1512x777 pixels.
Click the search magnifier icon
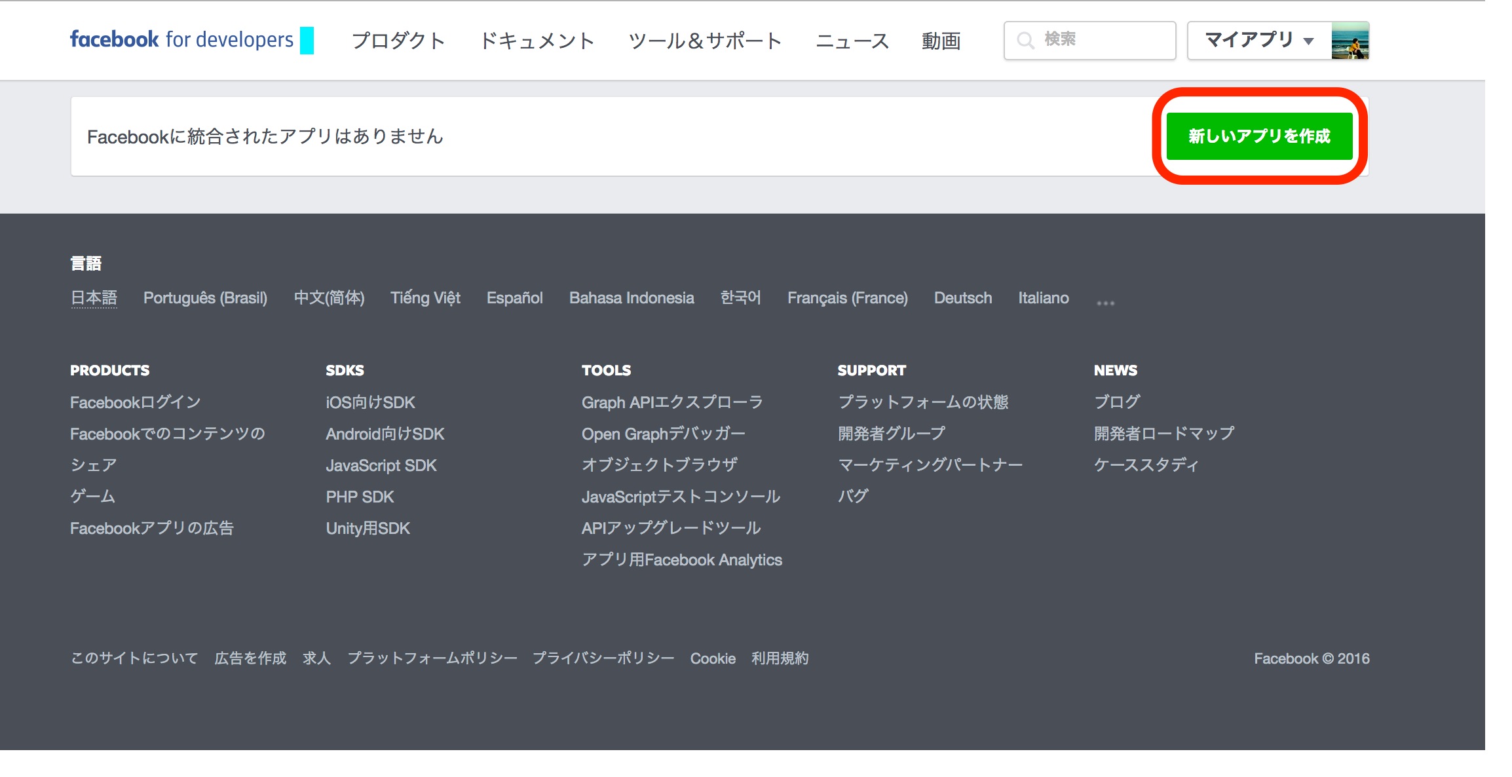point(1025,41)
